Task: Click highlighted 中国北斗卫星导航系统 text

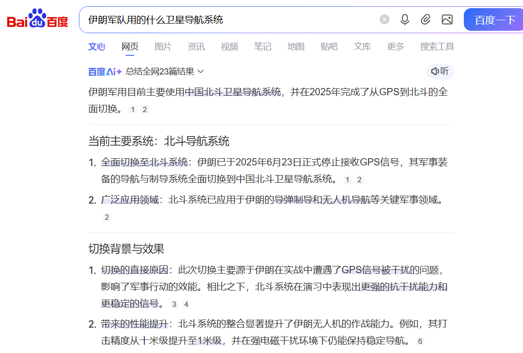Action: pyautogui.click(x=233, y=92)
